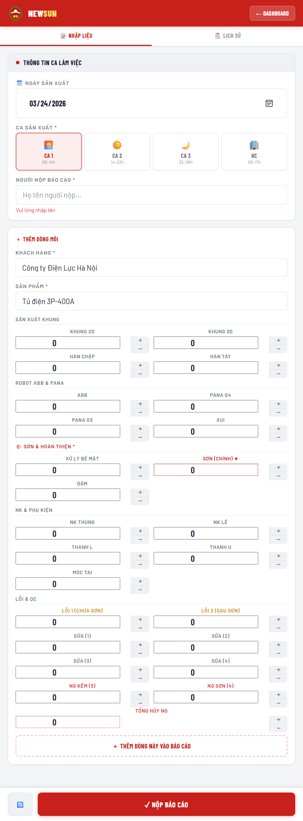This screenshot has height=821, width=303.
Task: Choose the CA 3 night shift
Action: tap(186, 152)
